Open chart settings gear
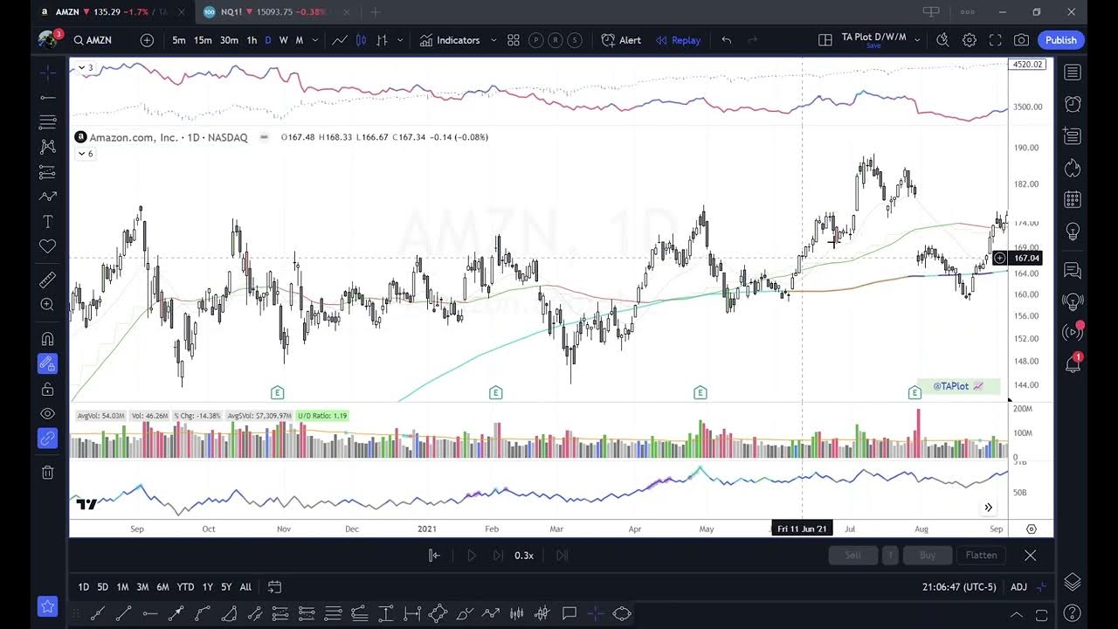 [x=970, y=40]
